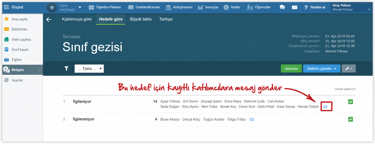The image size is (375, 144).
Task: Uncheck active checkbox for İlgileniyor
Action: [x=351, y=102]
